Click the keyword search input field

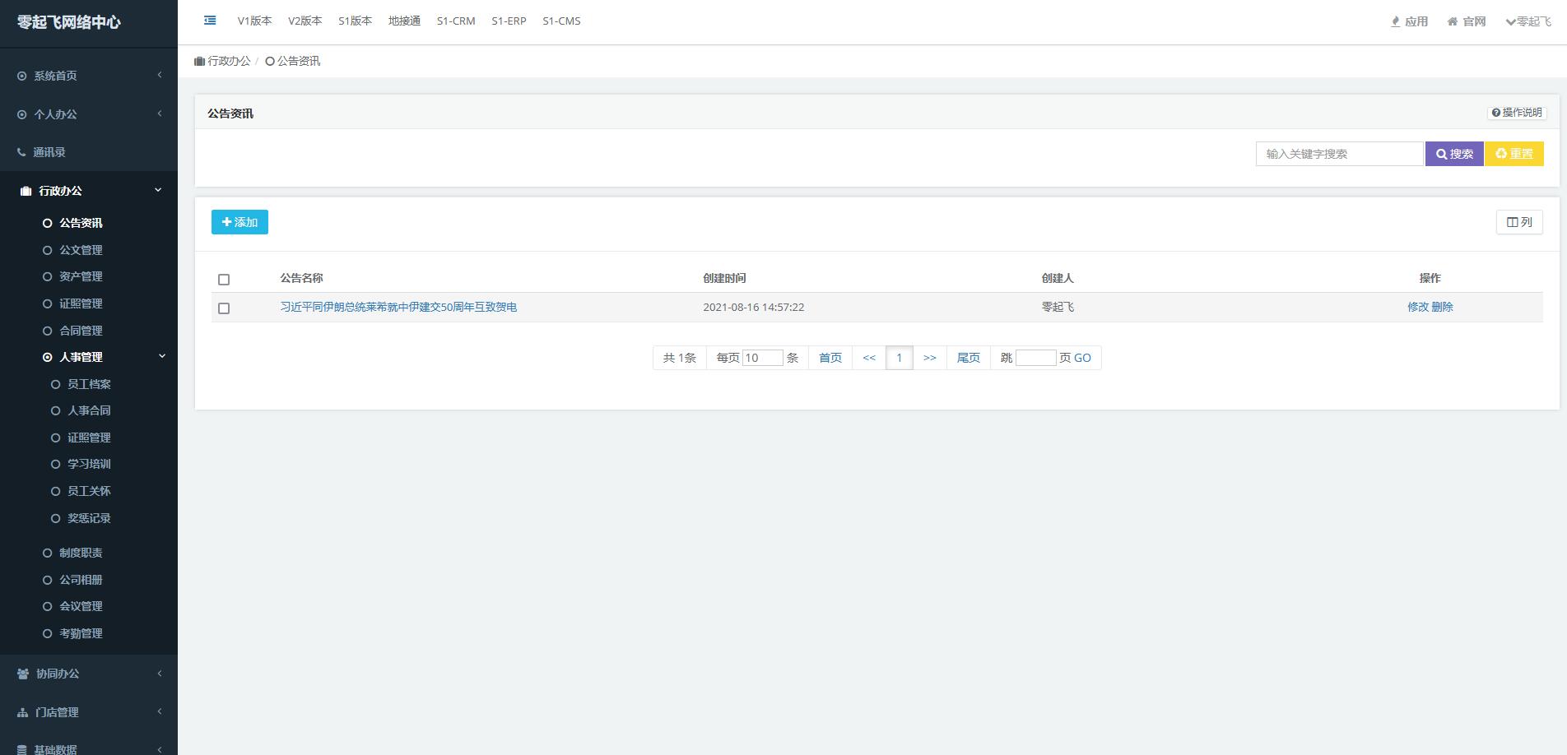[1339, 154]
